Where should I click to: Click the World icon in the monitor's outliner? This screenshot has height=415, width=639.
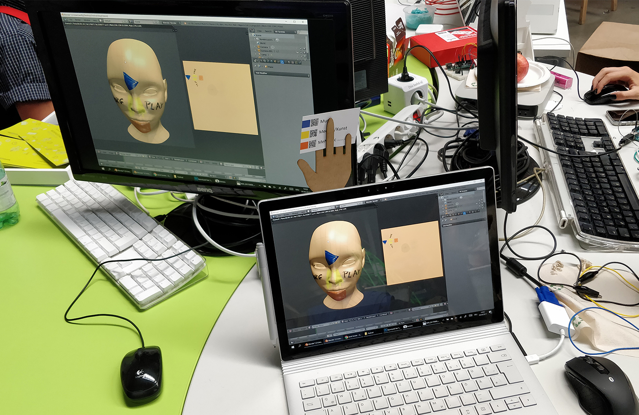pyautogui.click(x=258, y=43)
